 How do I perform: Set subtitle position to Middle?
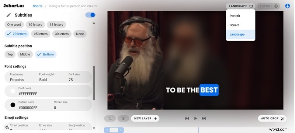tap(25, 54)
